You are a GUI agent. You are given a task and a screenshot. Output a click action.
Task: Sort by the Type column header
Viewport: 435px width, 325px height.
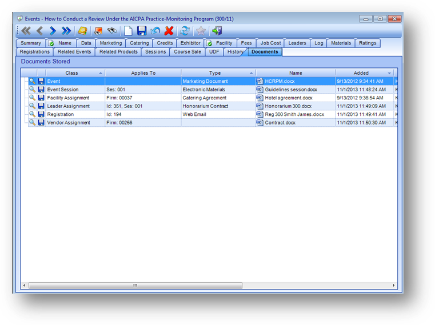click(218, 73)
